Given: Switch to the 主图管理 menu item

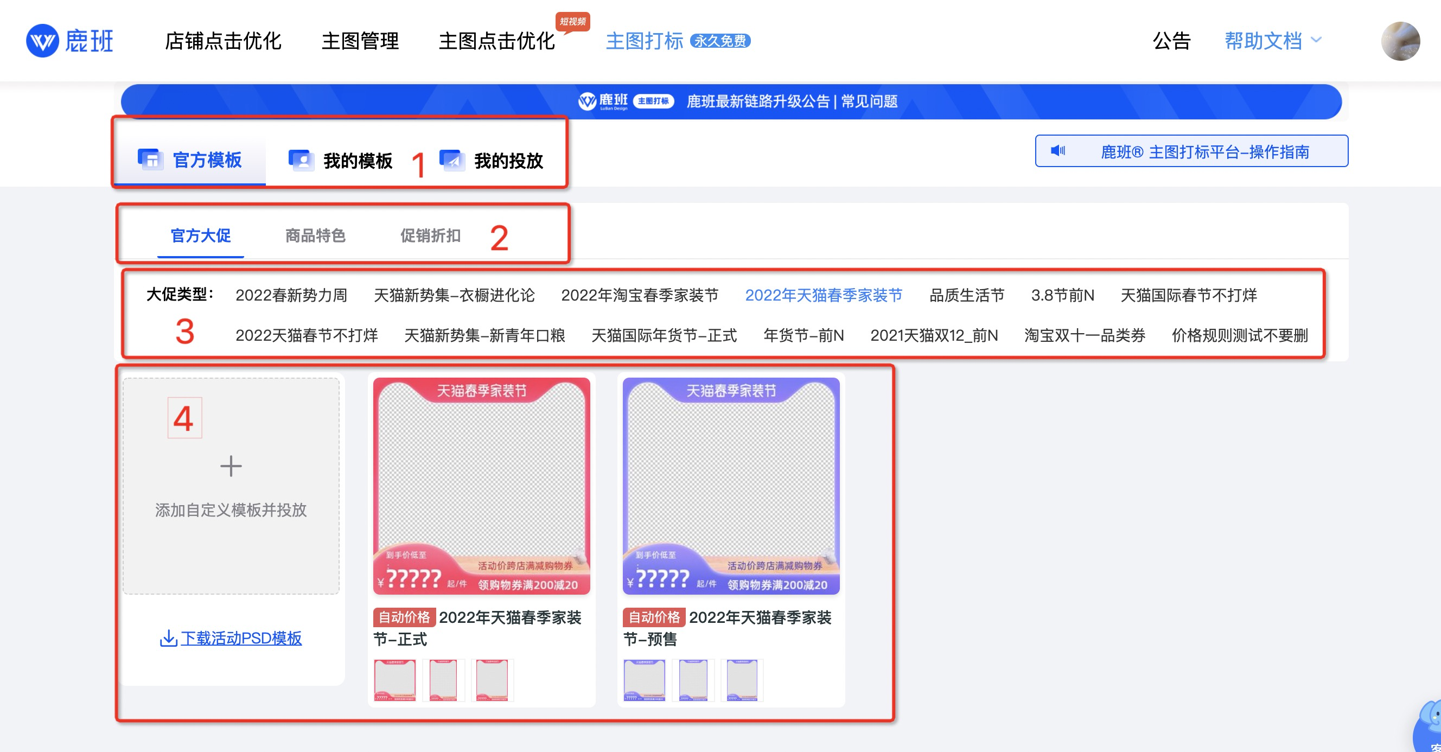Looking at the screenshot, I should pyautogui.click(x=361, y=41).
